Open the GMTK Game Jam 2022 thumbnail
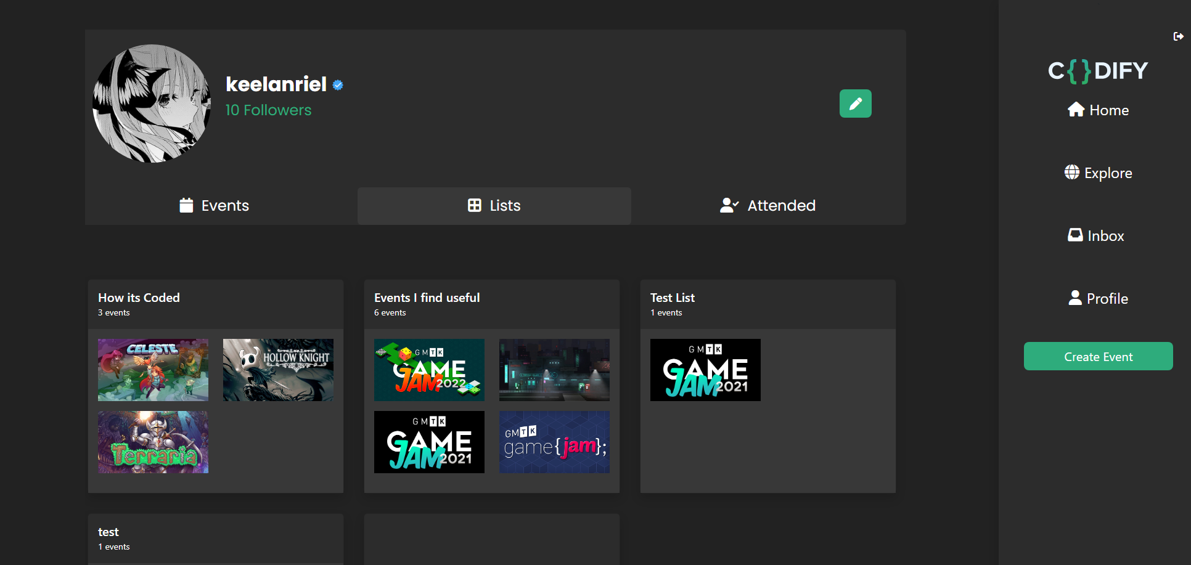 pyautogui.click(x=429, y=370)
